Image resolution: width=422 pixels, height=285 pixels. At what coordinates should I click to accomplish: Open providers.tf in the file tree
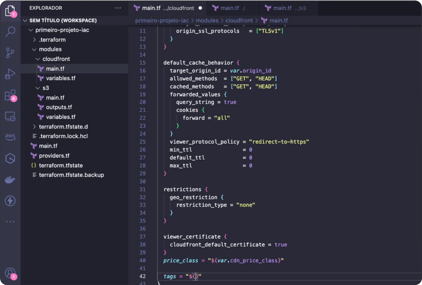click(54, 156)
